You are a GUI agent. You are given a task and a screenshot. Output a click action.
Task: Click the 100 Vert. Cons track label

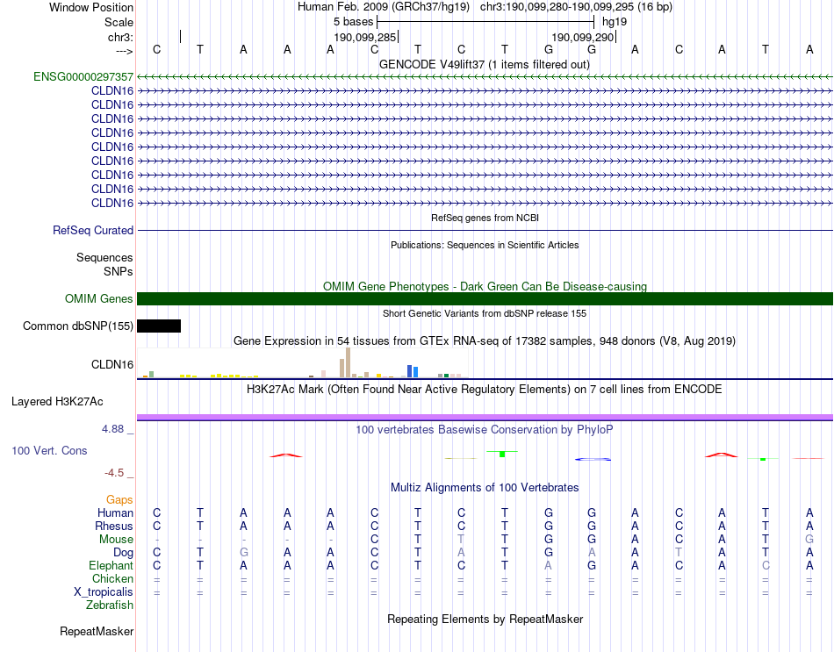coord(49,450)
